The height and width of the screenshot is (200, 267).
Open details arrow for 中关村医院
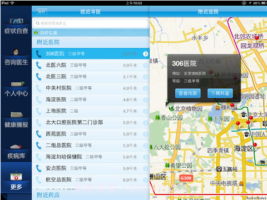point(146,88)
